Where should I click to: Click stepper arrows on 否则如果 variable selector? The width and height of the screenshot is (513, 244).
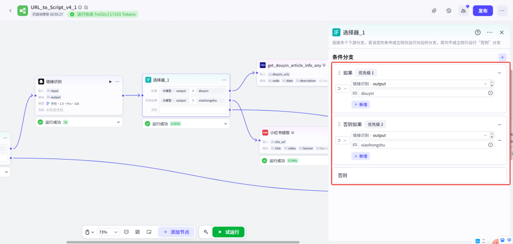pyautogui.click(x=492, y=135)
